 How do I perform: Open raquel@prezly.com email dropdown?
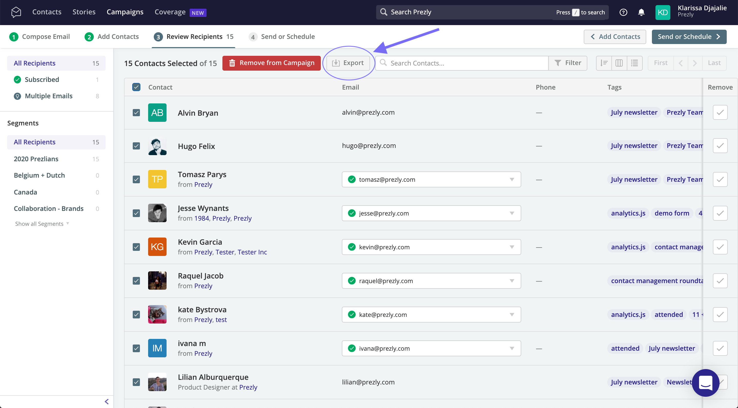[431, 281]
